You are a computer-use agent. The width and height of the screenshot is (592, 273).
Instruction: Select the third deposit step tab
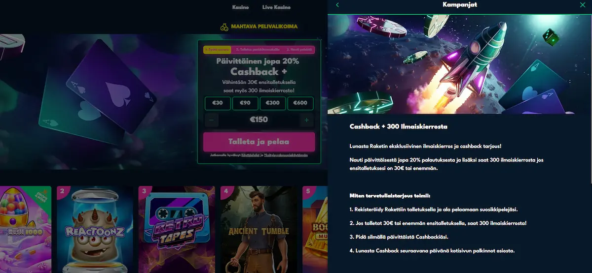pos(300,50)
